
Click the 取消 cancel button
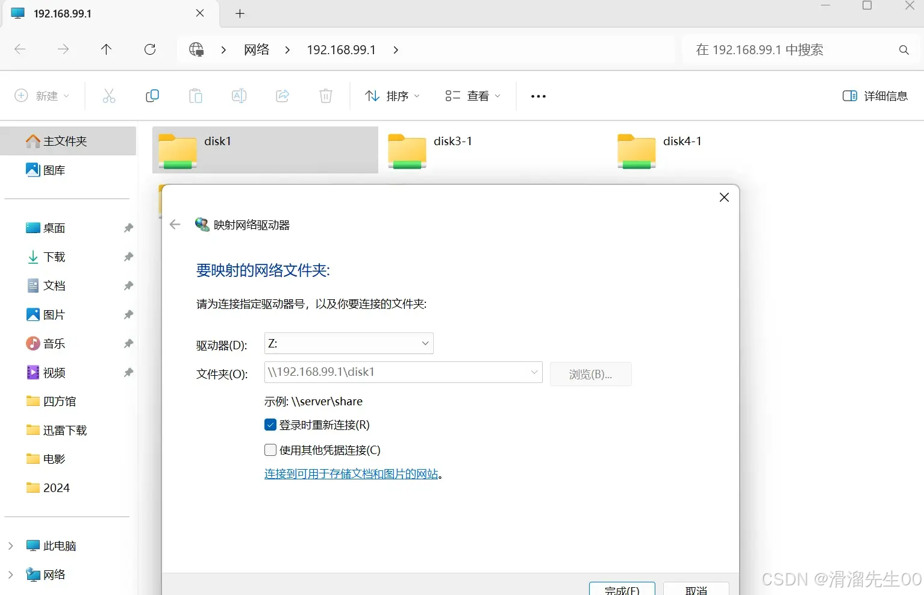pyautogui.click(x=696, y=589)
